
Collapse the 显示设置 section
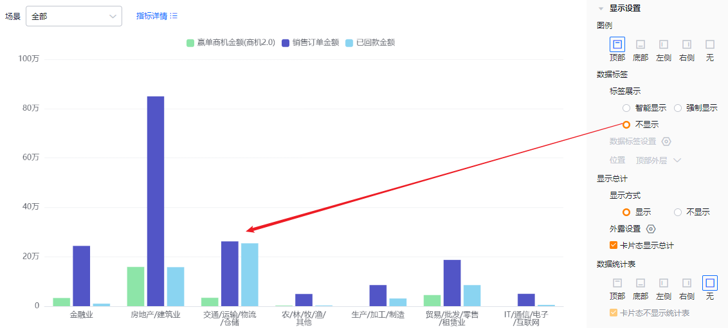coord(601,8)
